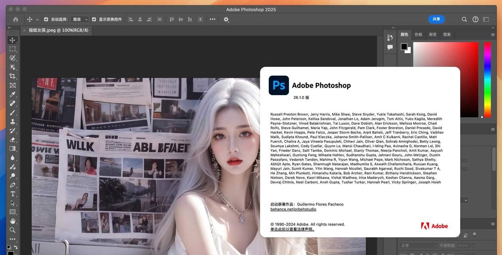Select the Blur tool

(12, 158)
